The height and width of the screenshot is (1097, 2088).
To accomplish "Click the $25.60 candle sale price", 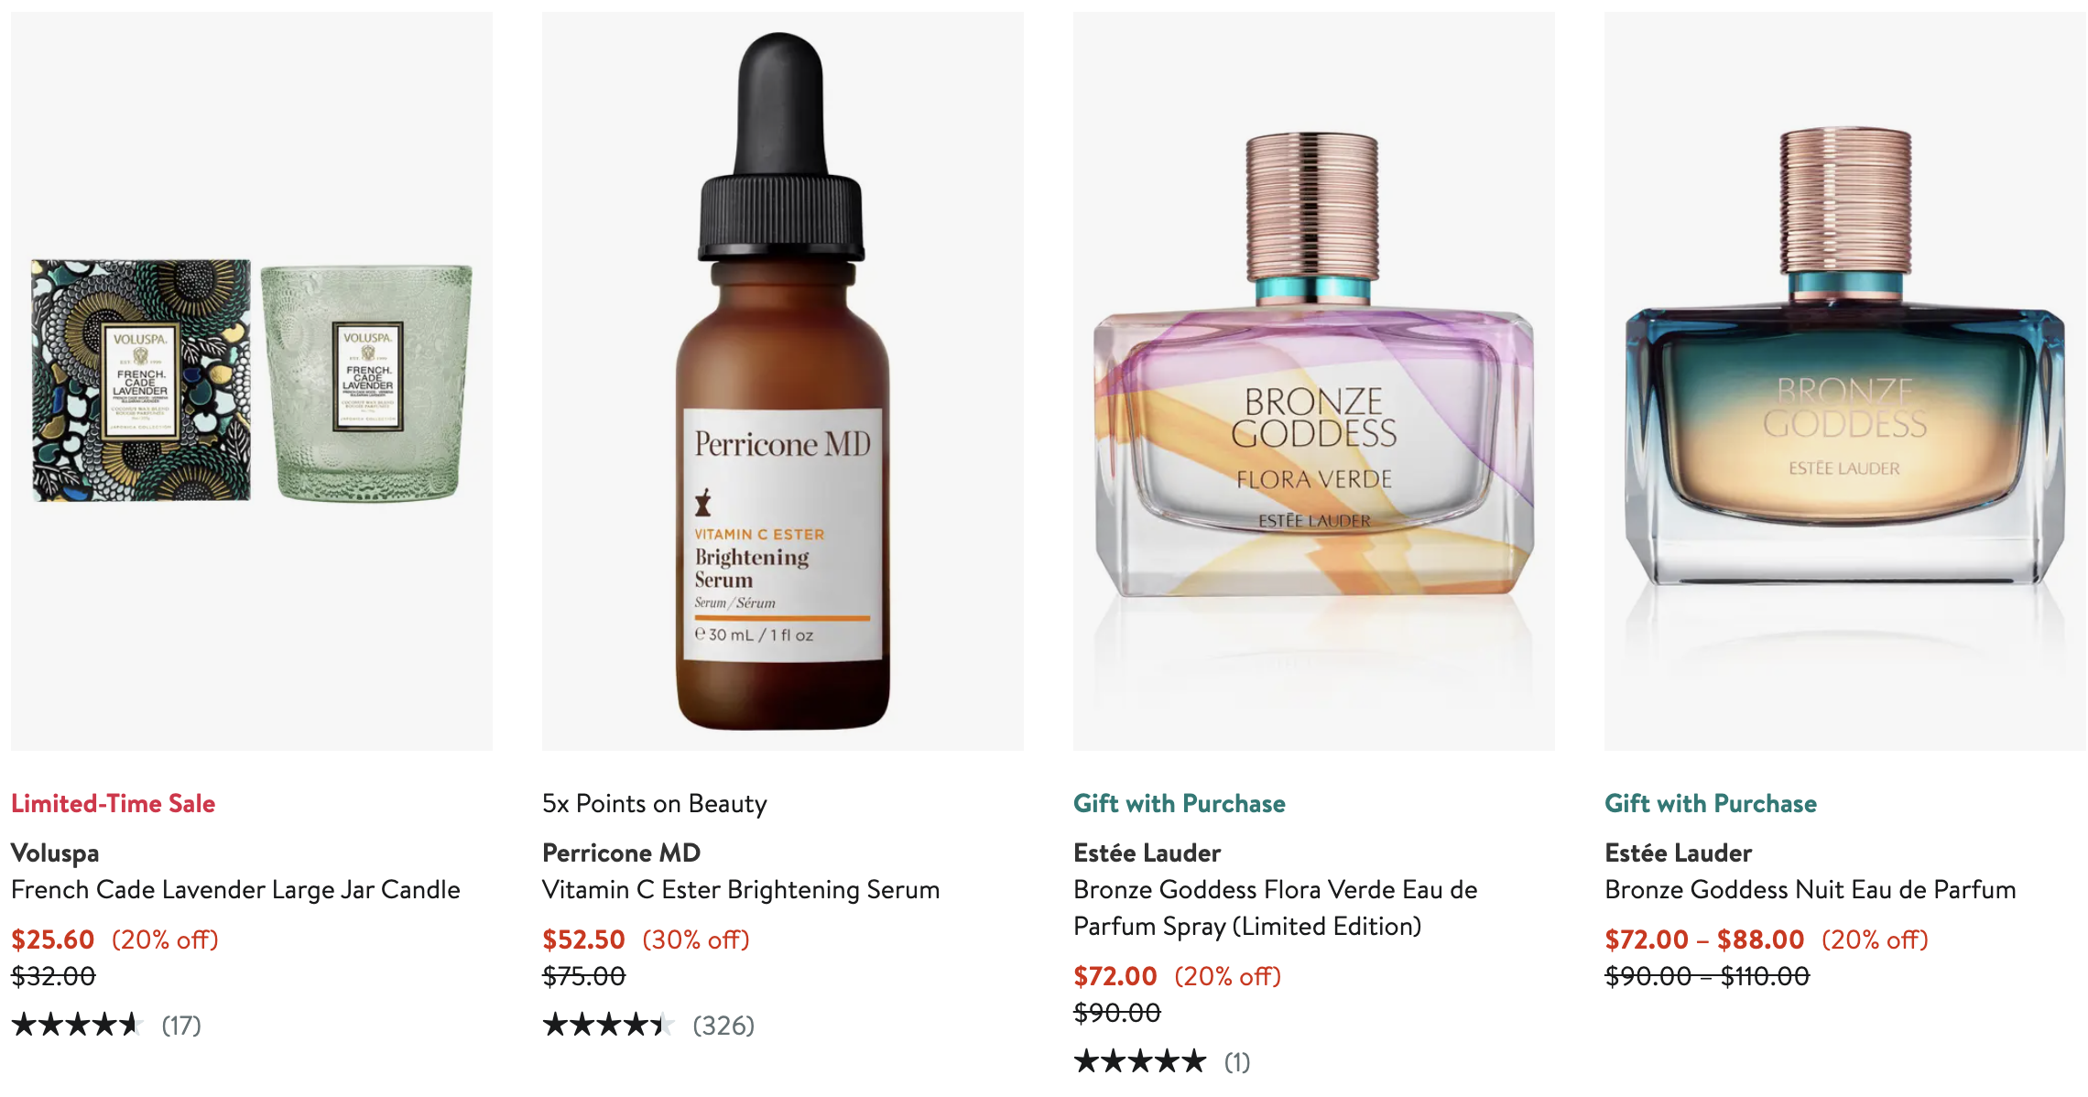I will 52,940.
